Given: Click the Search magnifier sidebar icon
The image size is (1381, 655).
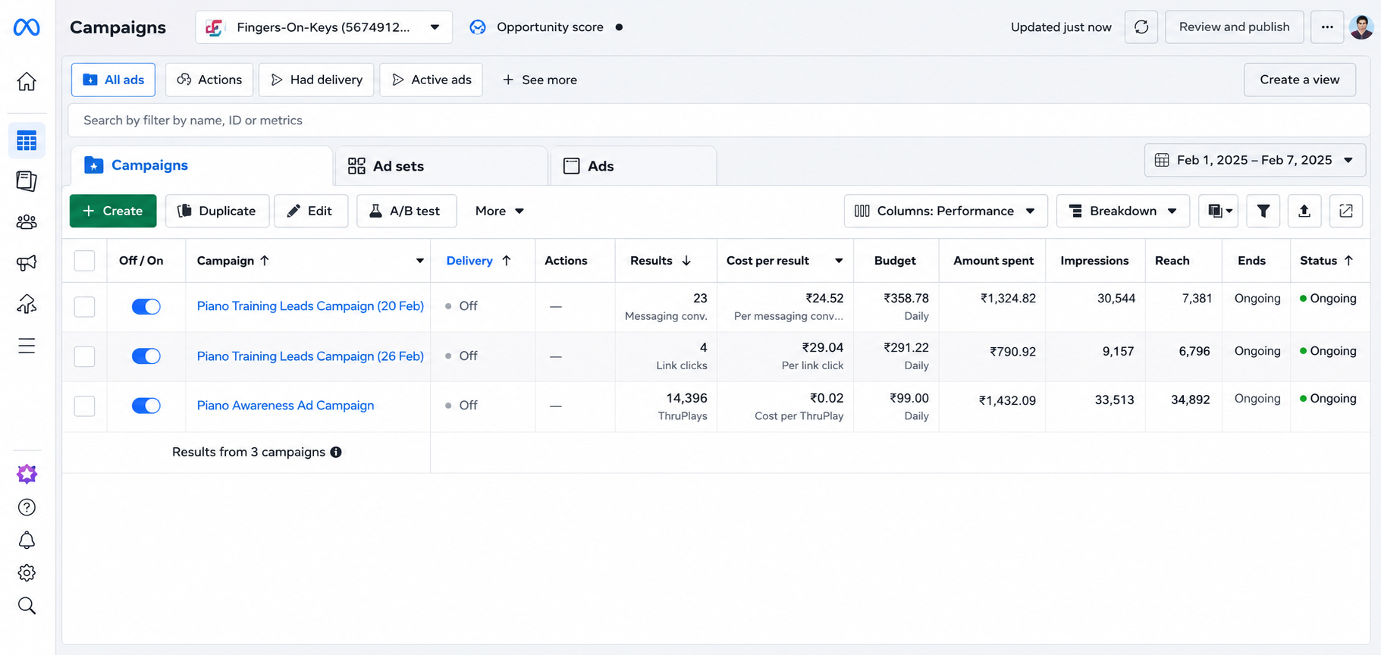Looking at the screenshot, I should (x=27, y=606).
